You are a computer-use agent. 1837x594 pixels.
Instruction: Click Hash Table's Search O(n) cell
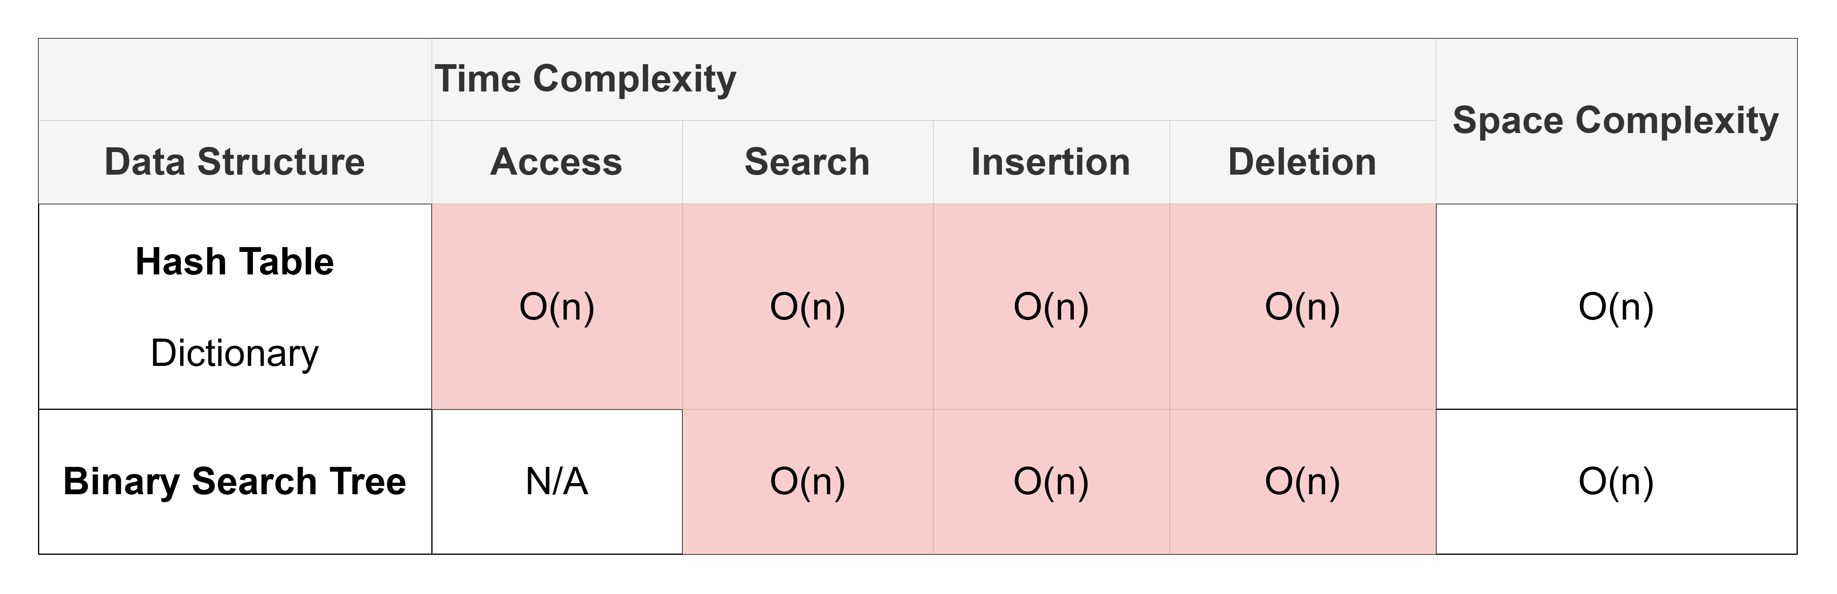[807, 307]
